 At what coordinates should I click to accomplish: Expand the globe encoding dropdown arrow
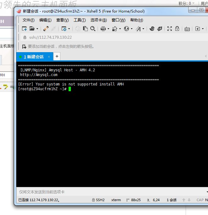coord(132,29)
